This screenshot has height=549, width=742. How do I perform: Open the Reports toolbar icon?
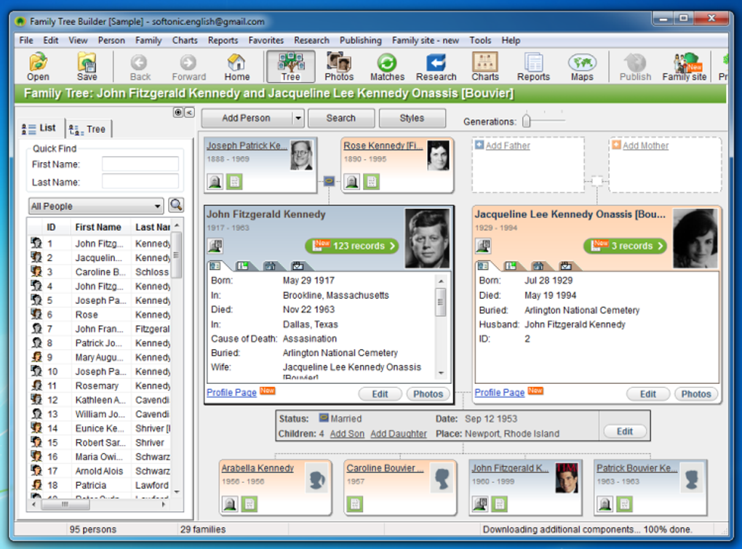coord(533,67)
